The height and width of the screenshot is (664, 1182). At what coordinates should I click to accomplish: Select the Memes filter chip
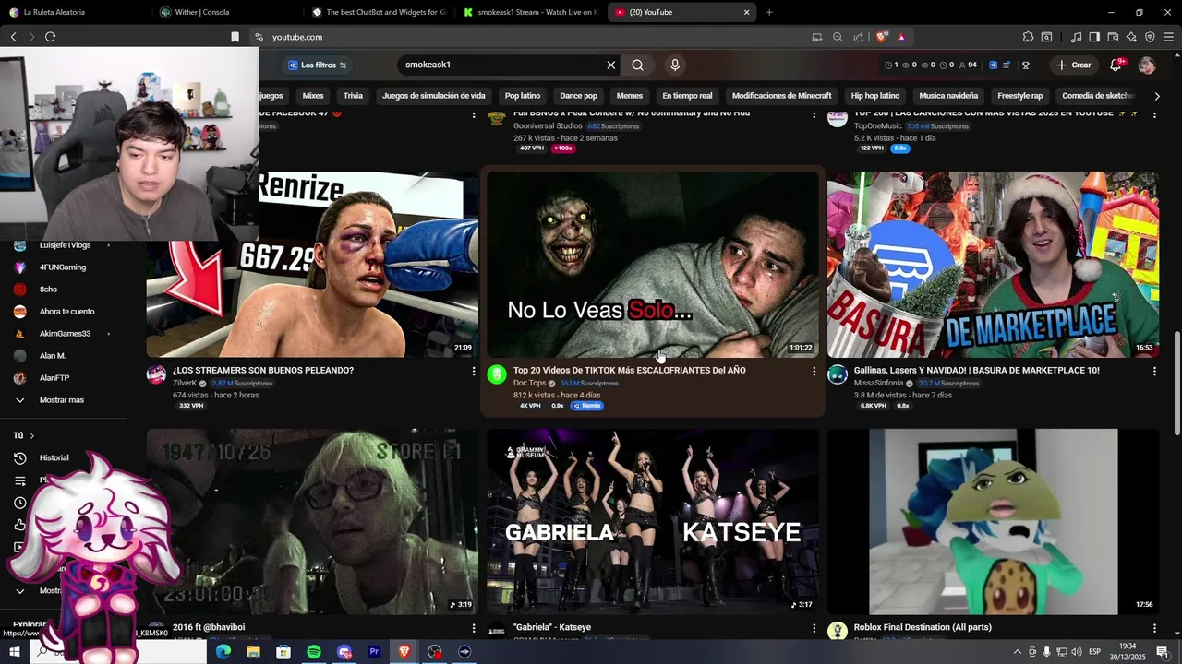point(629,96)
